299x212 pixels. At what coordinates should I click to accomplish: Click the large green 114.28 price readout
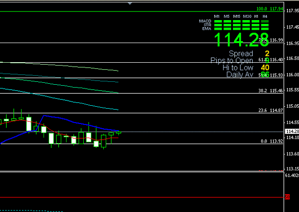coord(242,40)
